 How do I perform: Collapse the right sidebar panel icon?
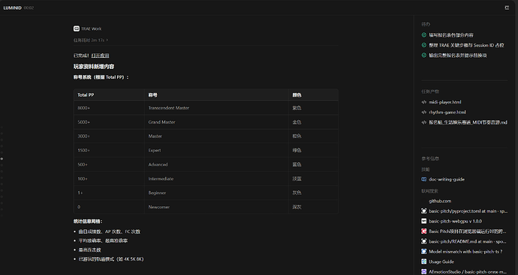pyautogui.click(x=507, y=7)
